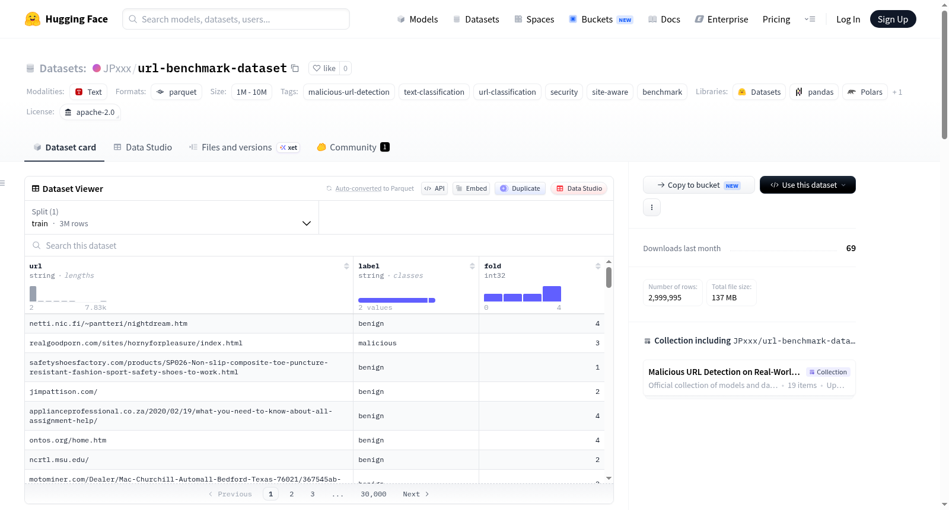Expand the navigation overflow menu
This screenshot has width=949, height=510.
tap(810, 19)
